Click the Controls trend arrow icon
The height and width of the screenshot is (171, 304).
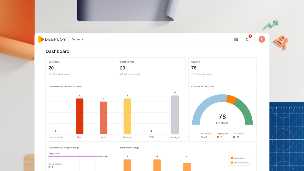coord(193,74)
